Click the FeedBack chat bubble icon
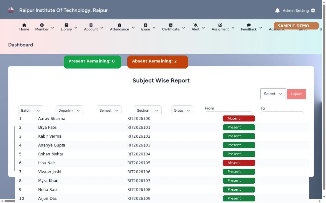The width and height of the screenshot is (326, 203). point(249,25)
